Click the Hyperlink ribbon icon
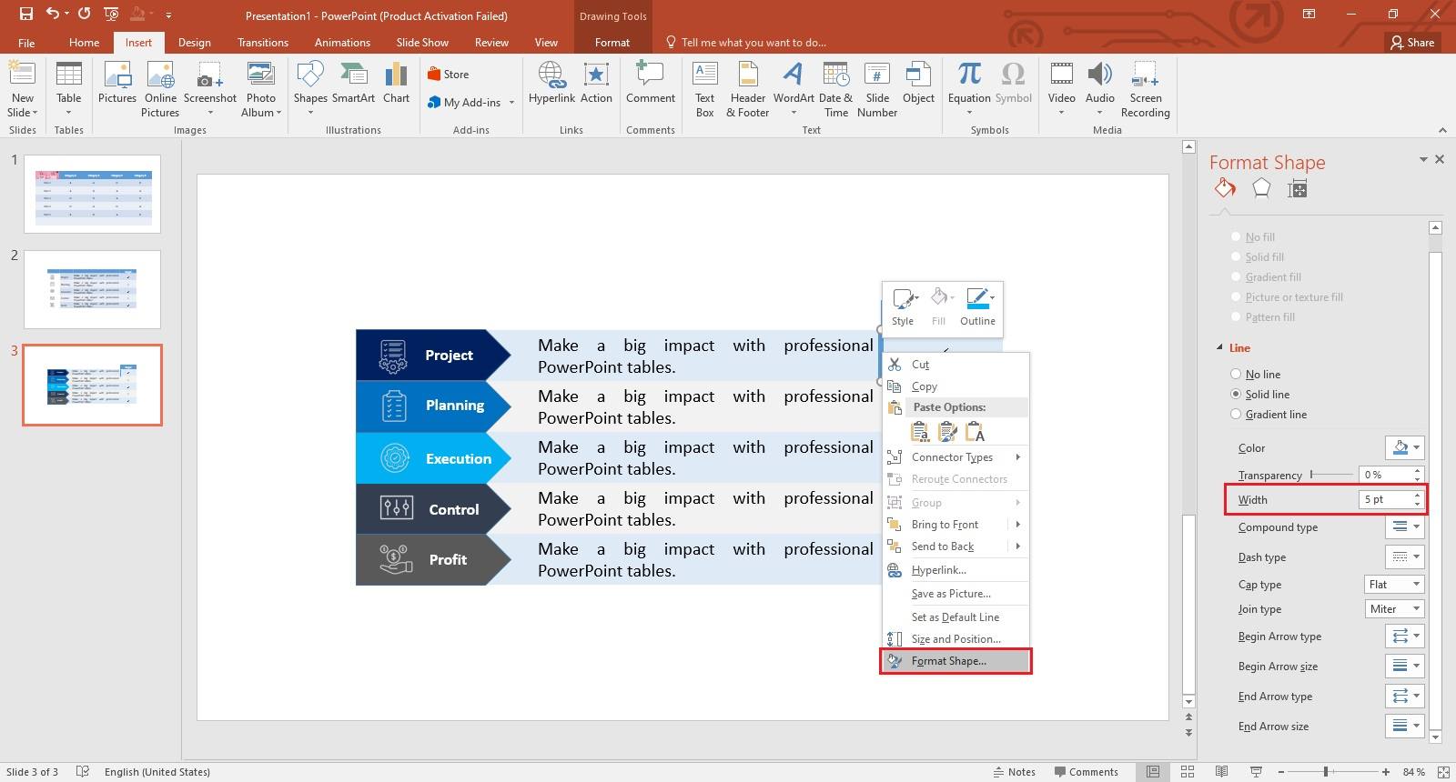1456x782 pixels. [551, 84]
